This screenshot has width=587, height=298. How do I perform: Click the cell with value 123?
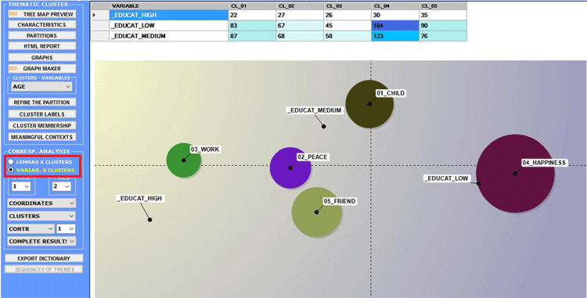click(x=395, y=36)
